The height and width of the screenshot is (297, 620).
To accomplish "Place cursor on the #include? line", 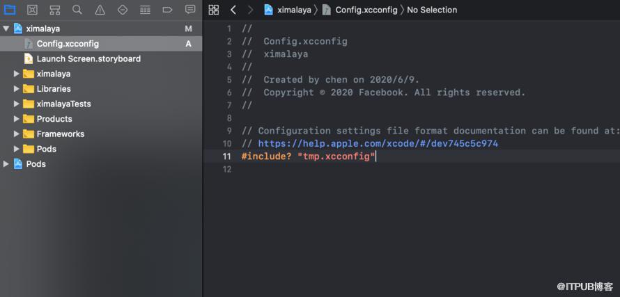I will [x=411, y=156].
